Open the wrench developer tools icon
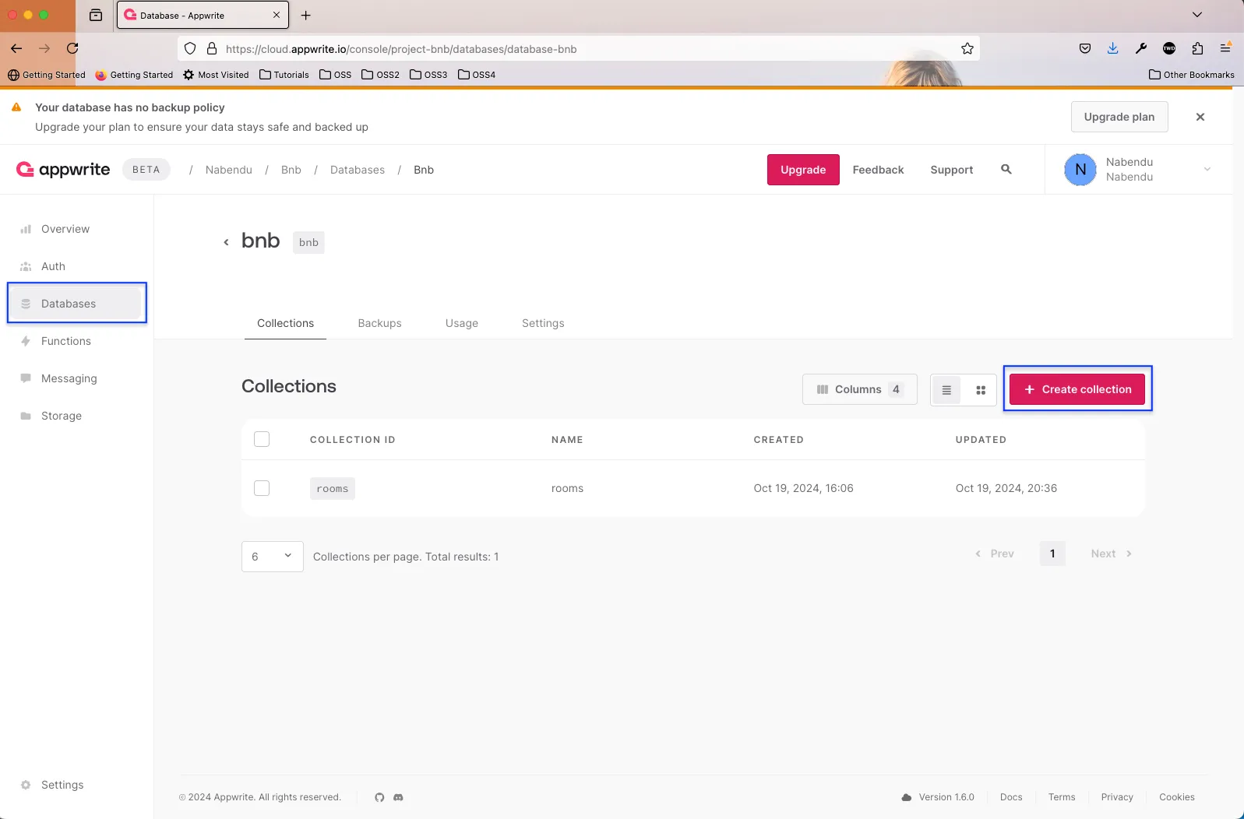This screenshot has height=819, width=1244. tap(1141, 48)
